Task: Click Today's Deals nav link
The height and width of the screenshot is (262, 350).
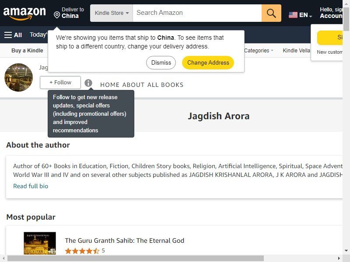Action: [38, 35]
